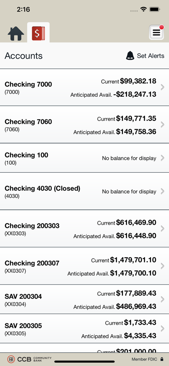Select the SAV 200304 account name
Image resolution: width=169 pixels, height=366 pixels.
(23, 296)
